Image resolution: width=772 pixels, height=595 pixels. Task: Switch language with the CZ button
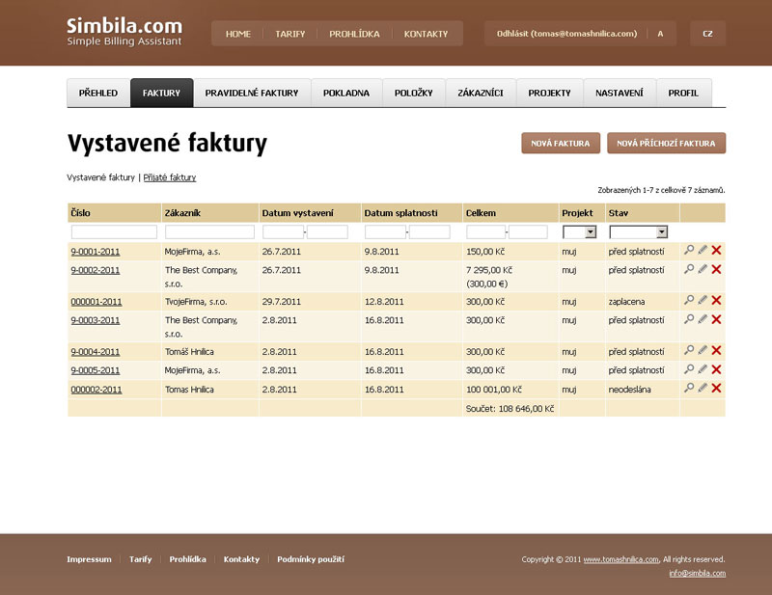[x=707, y=34]
